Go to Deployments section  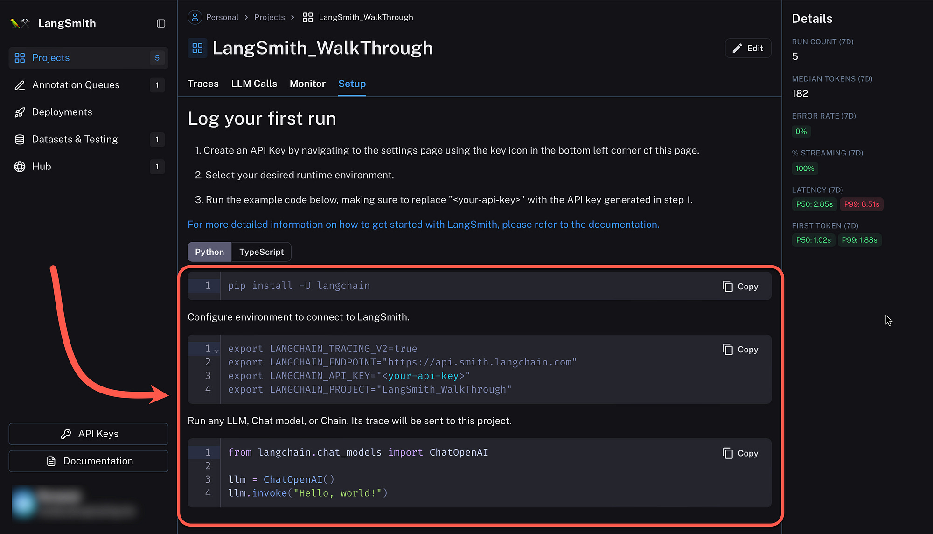[88, 112]
